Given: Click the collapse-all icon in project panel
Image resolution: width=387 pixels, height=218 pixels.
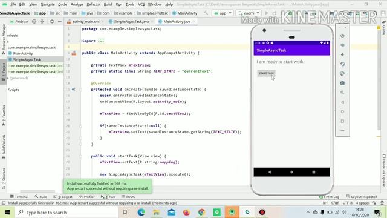Looking at the screenshot, I should click(42, 22).
